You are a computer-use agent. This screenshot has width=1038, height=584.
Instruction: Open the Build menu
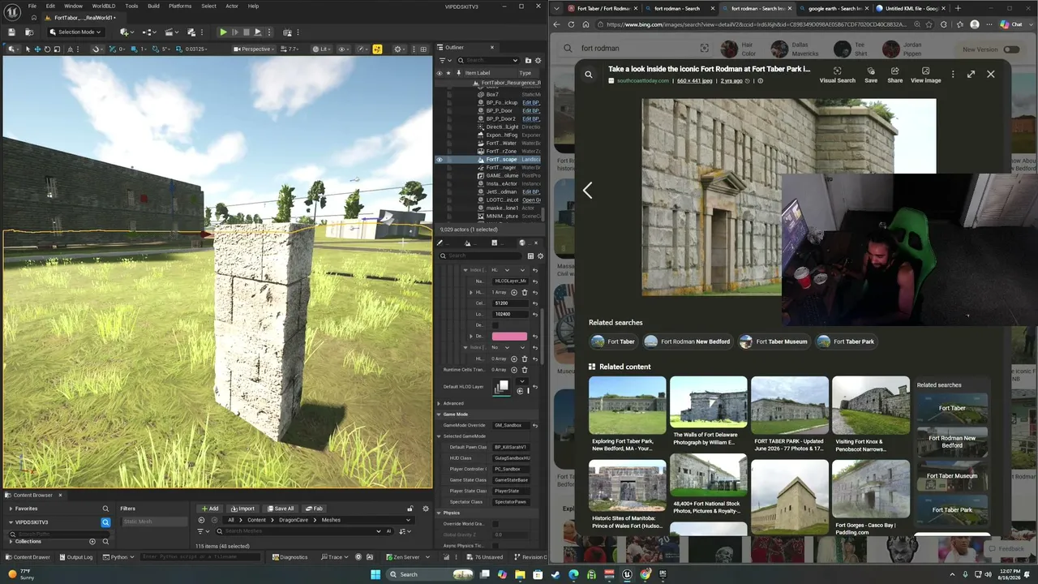(153, 6)
